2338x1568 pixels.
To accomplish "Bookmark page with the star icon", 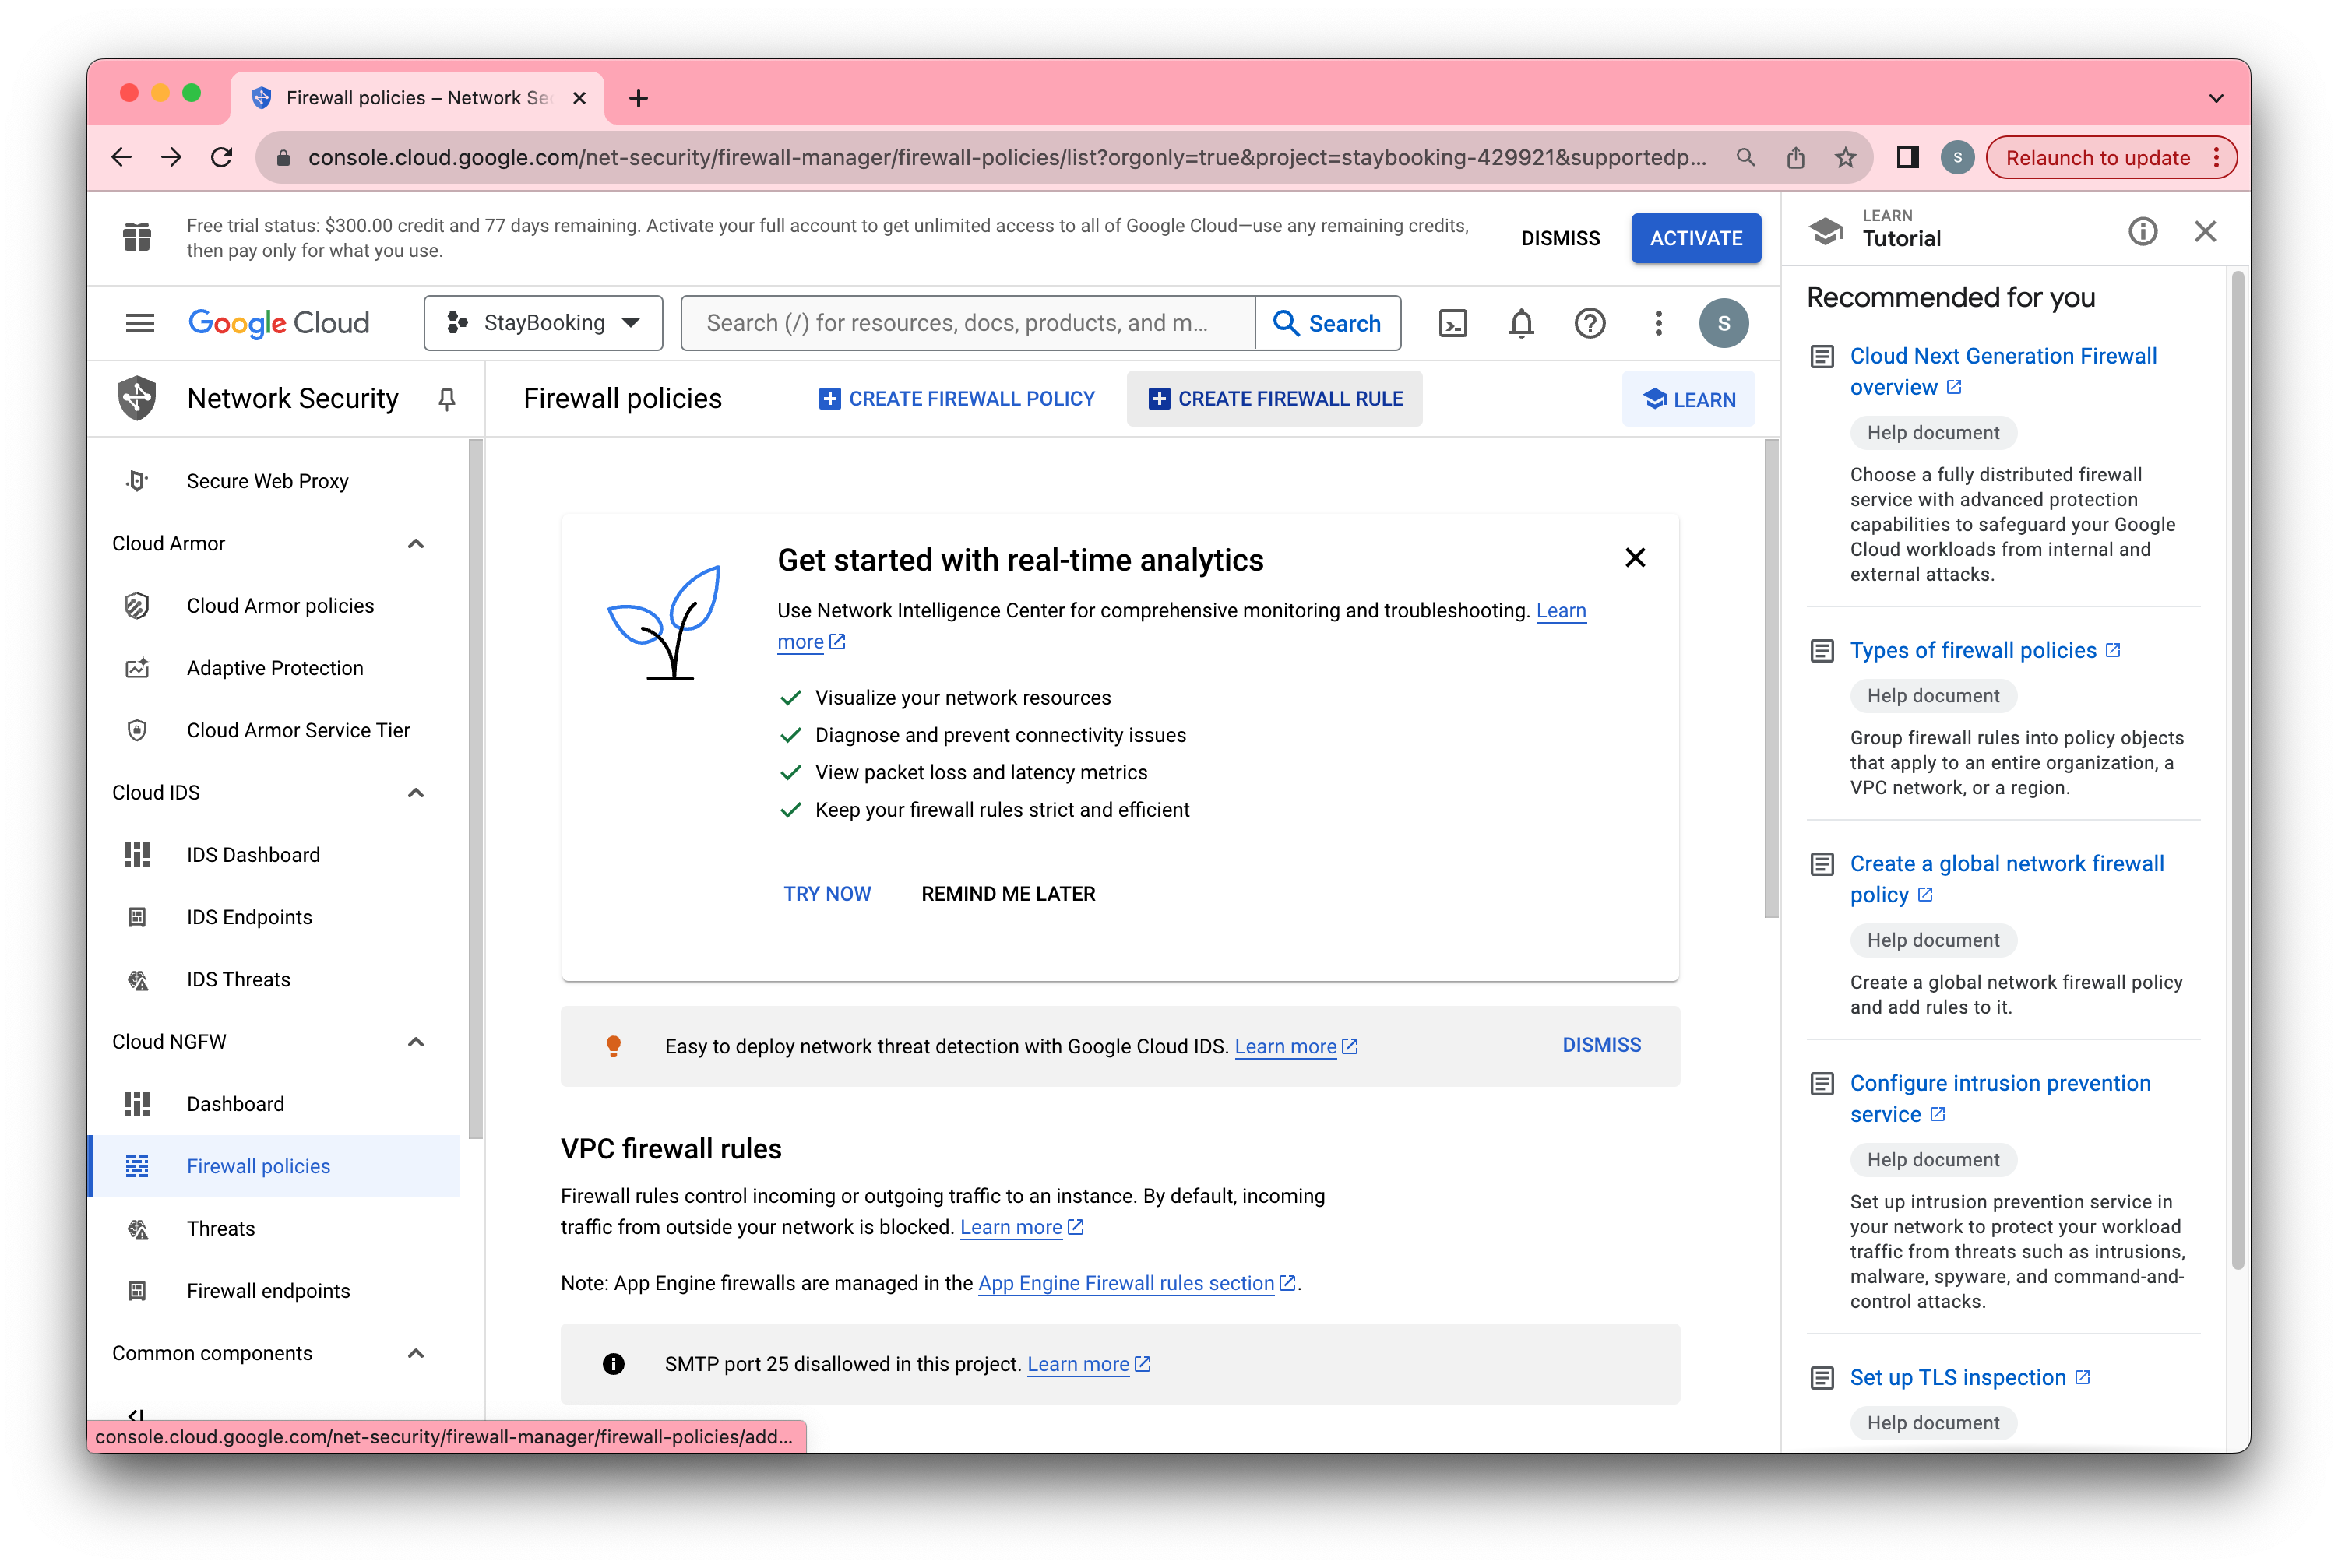I will pos(1846,158).
